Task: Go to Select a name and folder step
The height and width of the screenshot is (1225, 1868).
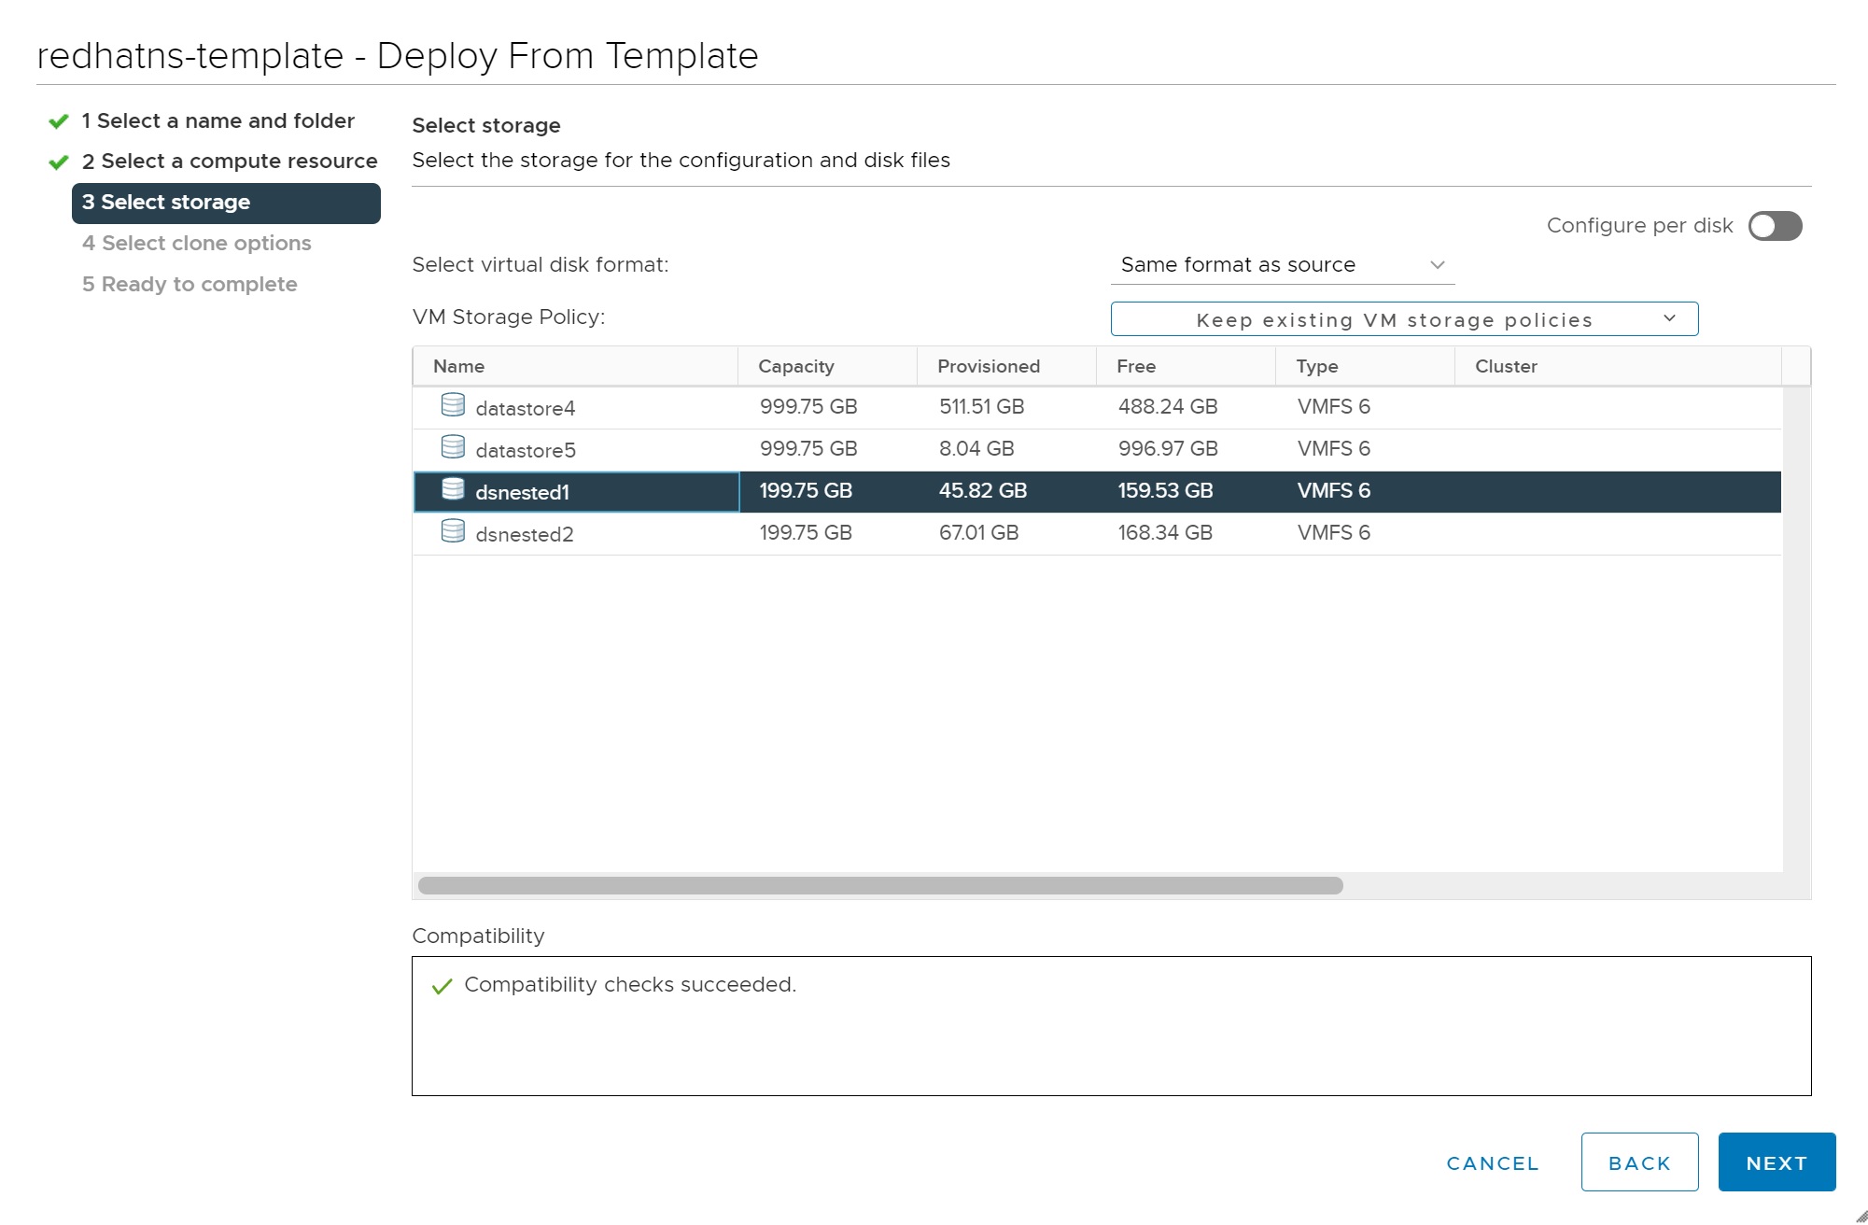Action: point(218,121)
